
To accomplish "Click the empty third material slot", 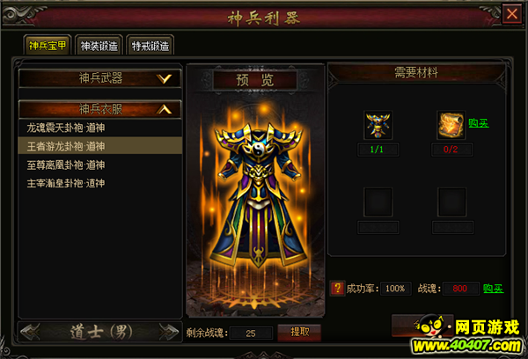I will [378, 202].
